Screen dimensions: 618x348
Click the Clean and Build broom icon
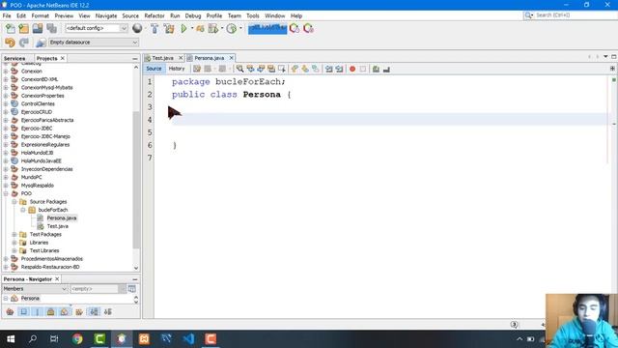click(169, 28)
